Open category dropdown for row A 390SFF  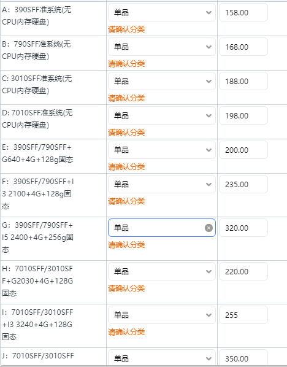pos(162,12)
